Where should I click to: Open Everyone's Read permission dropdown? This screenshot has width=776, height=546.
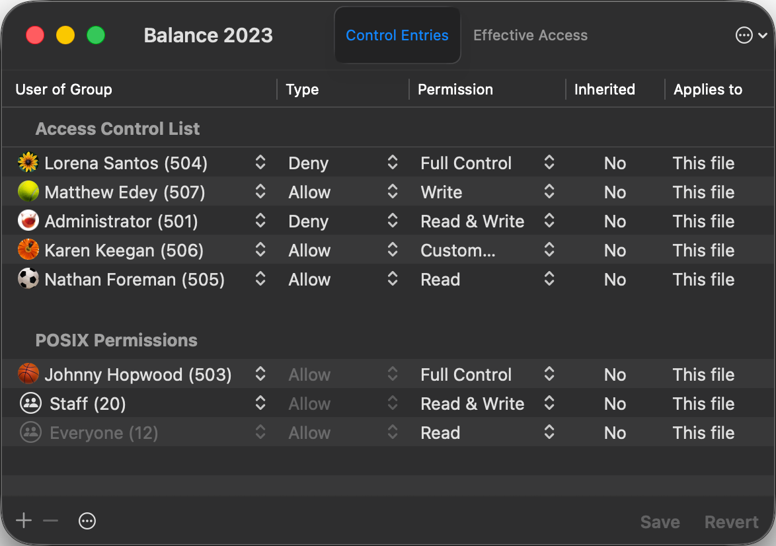[x=549, y=432]
